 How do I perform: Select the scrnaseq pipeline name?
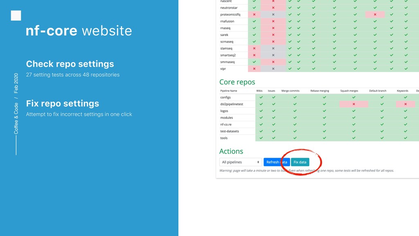[x=227, y=41]
